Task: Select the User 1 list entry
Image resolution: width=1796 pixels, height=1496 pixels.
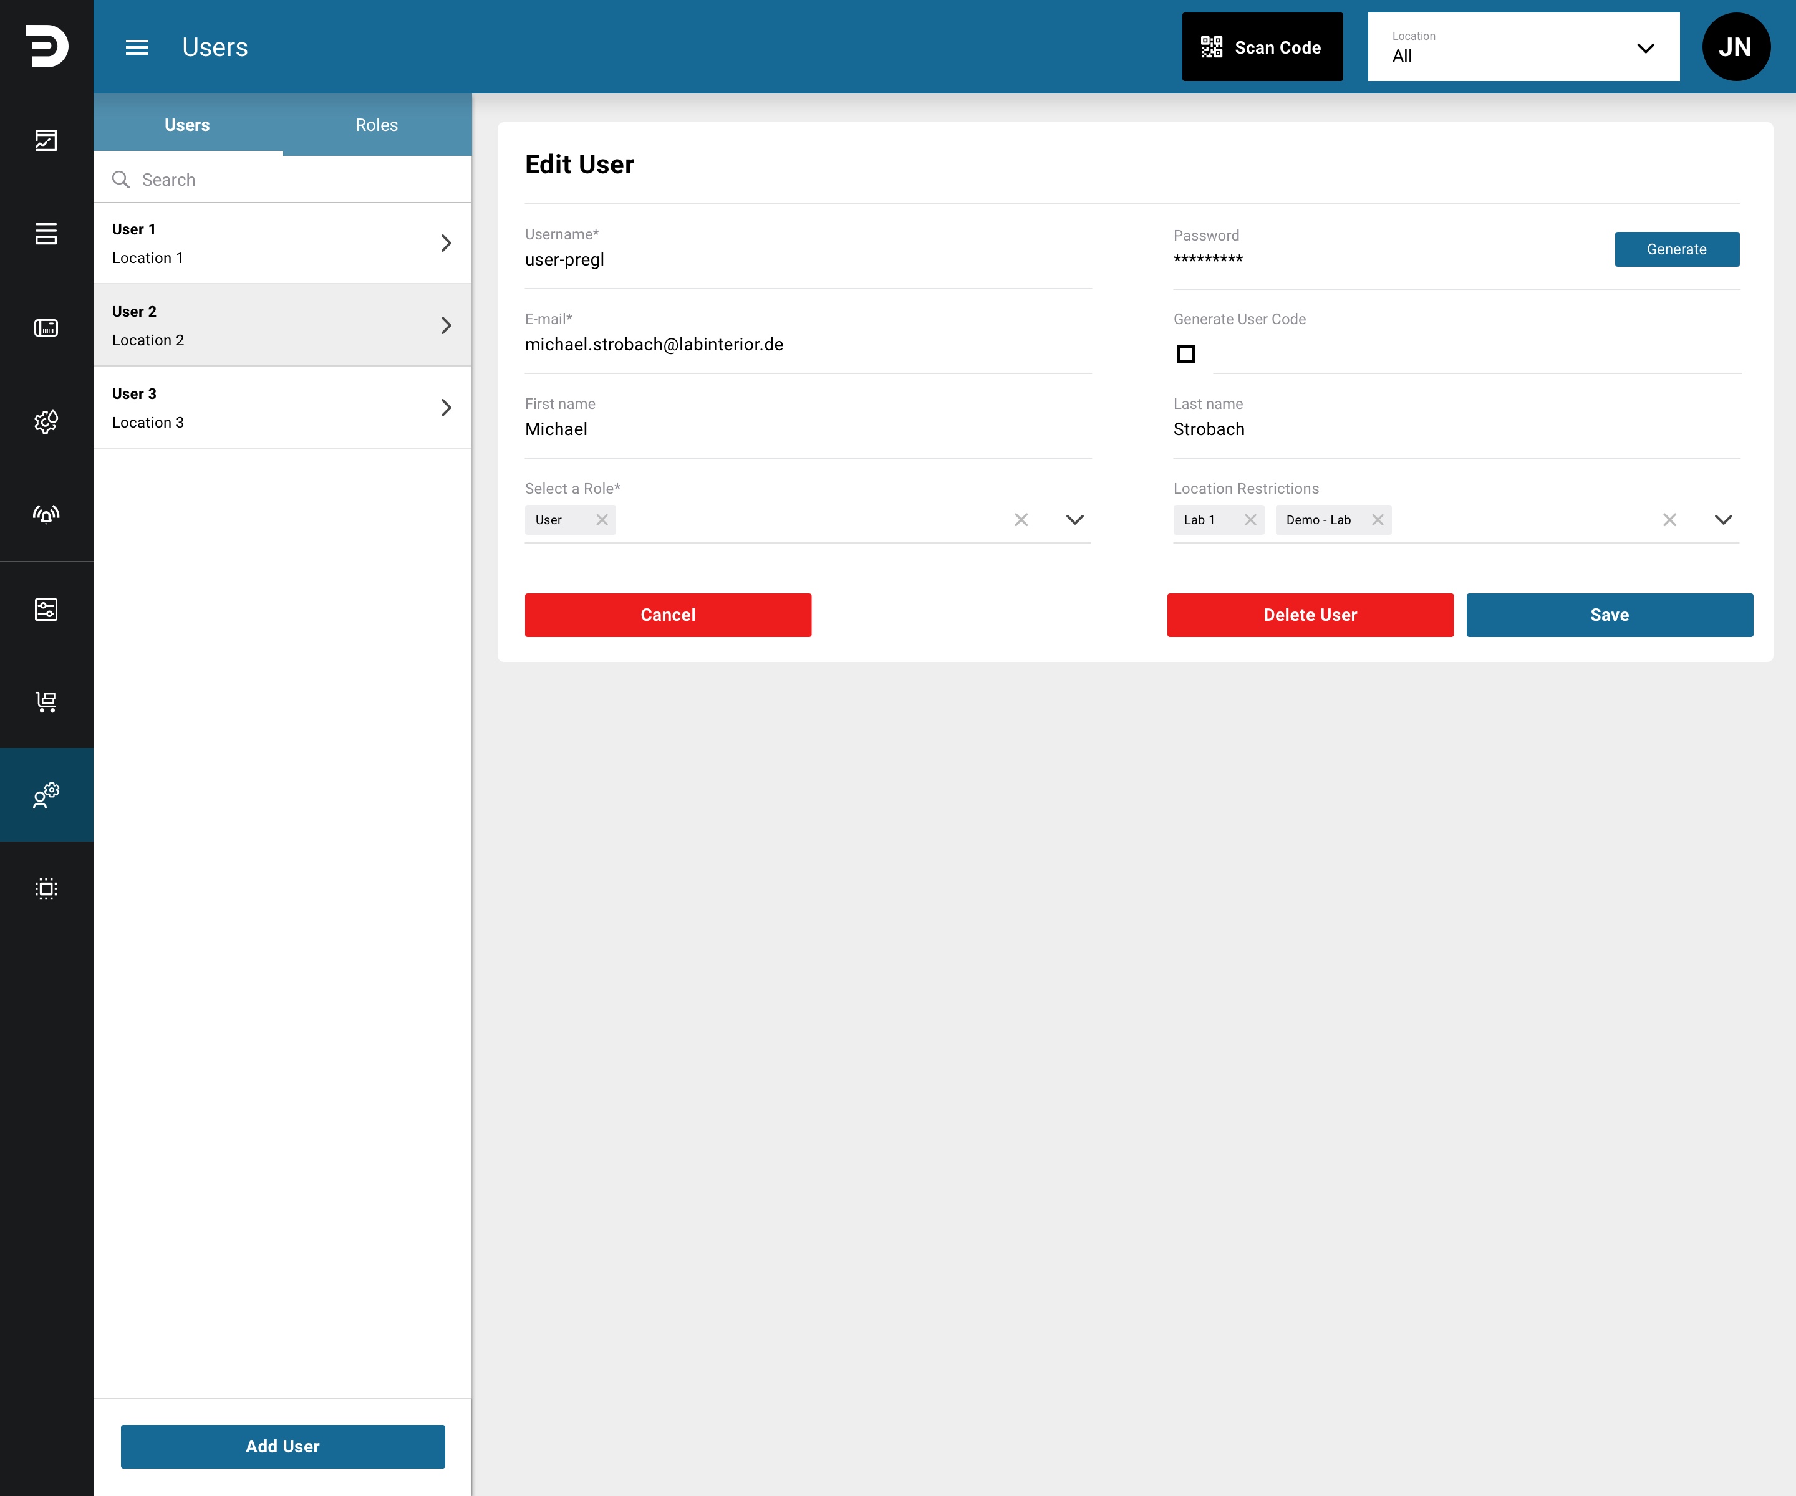Action: [x=282, y=244]
